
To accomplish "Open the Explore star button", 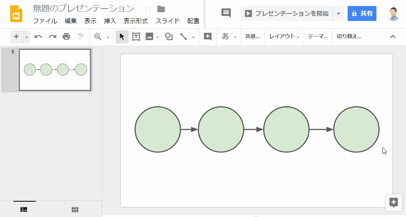I will pyautogui.click(x=394, y=202).
